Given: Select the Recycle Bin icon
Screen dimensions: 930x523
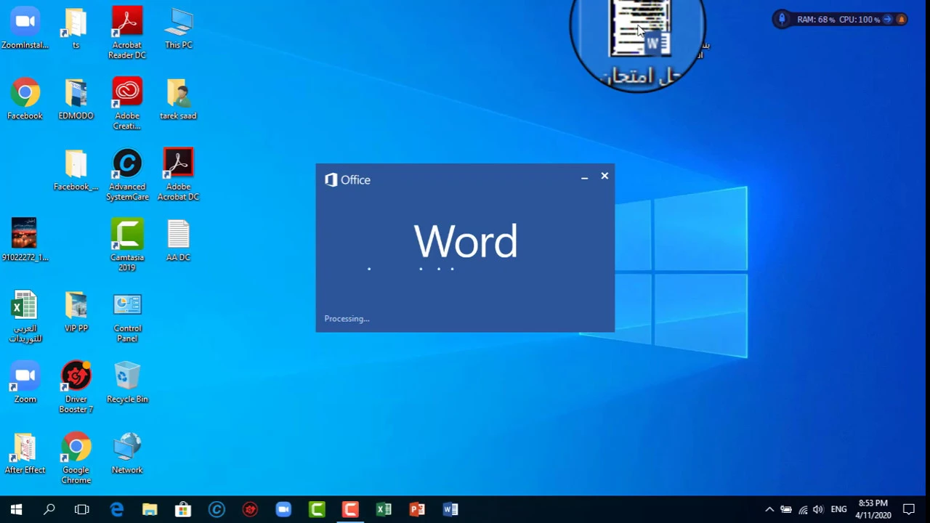Looking at the screenshot, I should 127,382.
